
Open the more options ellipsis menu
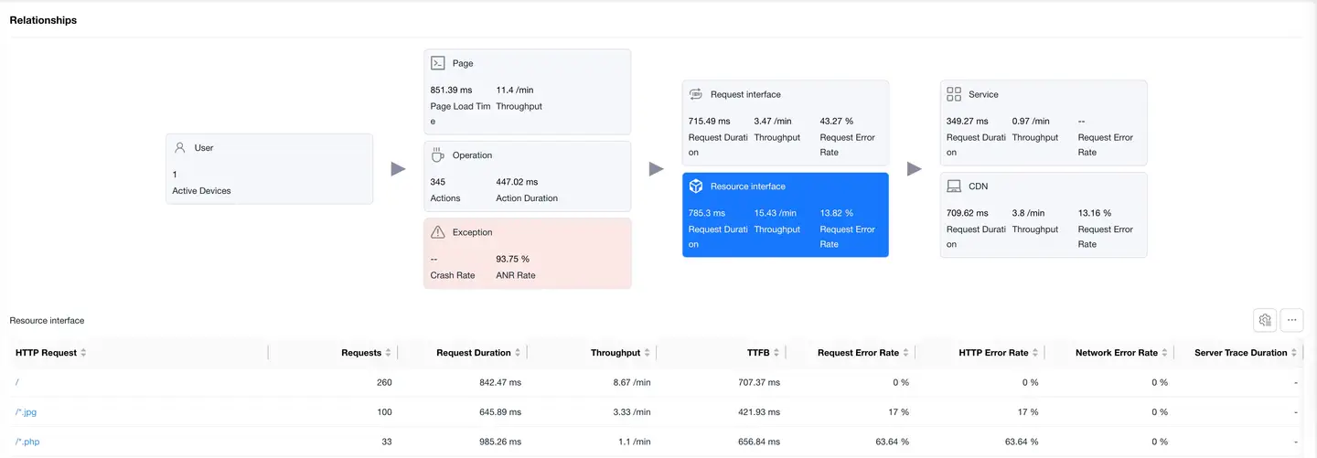point(1291,320)
